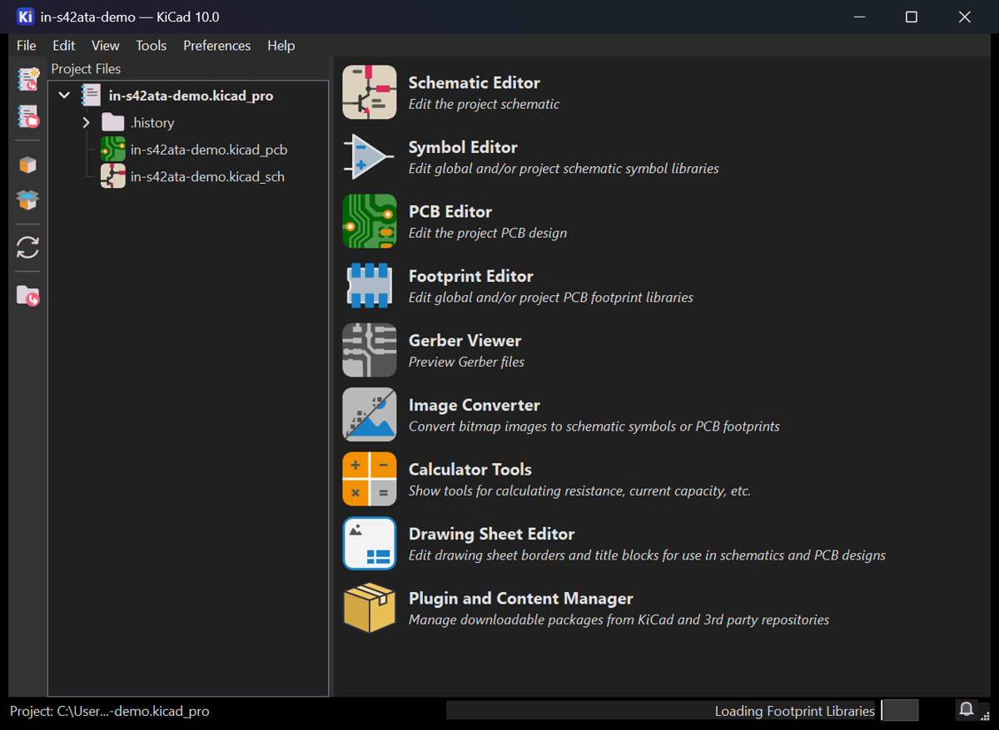Open Drawing Sheet Editor via its icon
This screenshot has width=999, height=730.
click(370, 544)
